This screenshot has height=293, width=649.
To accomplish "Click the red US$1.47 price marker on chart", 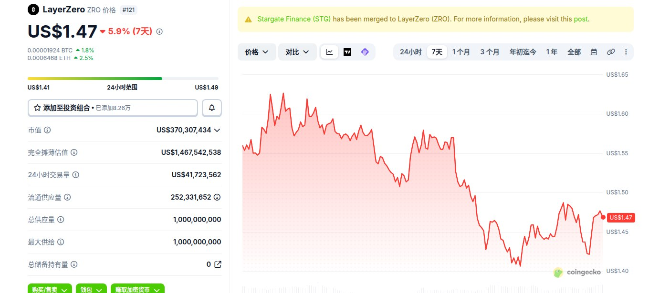I will click(621, 218).
